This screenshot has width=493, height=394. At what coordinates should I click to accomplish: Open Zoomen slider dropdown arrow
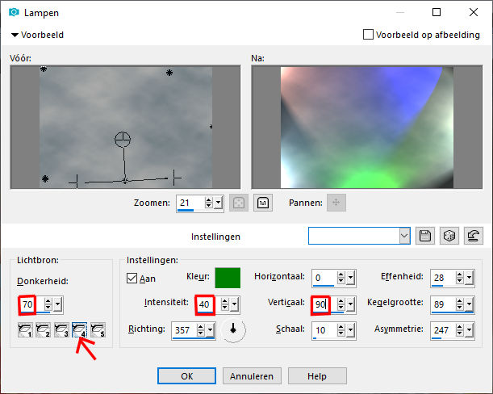[219, 203]
